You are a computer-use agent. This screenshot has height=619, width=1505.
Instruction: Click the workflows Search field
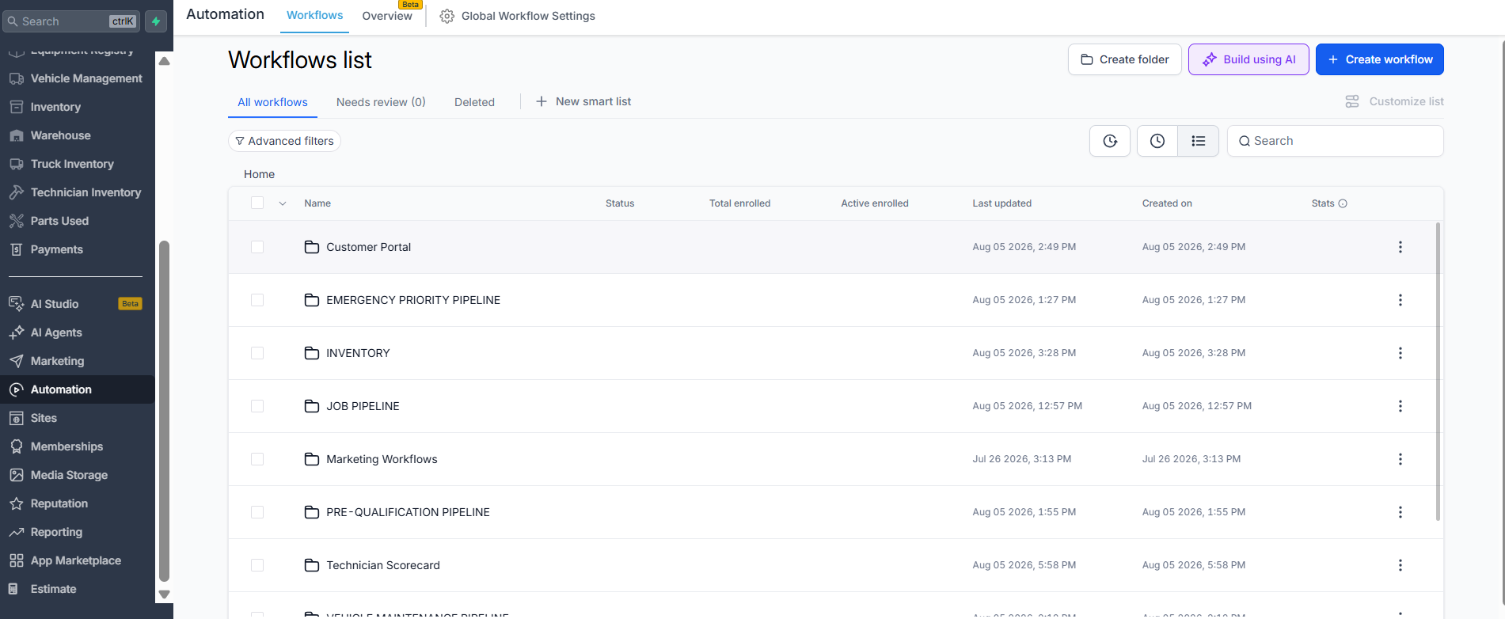pyautogui.click(x=1335, y=141)
